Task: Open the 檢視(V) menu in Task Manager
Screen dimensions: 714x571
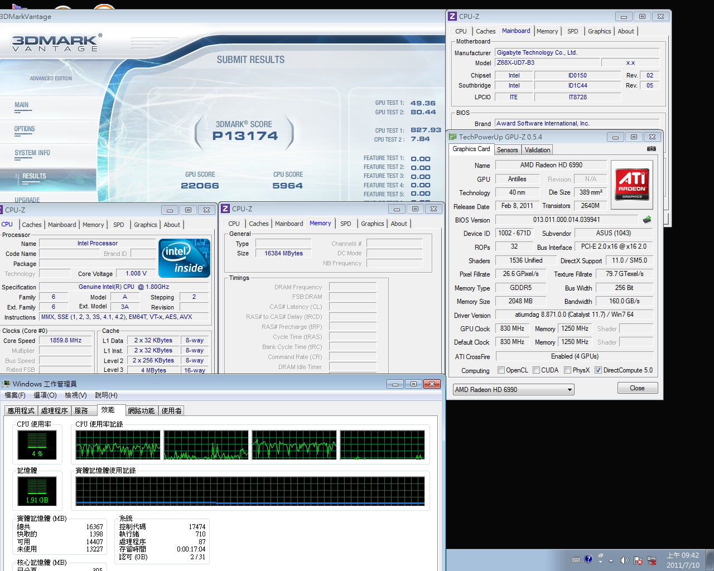Action: (x=76, y=395)
